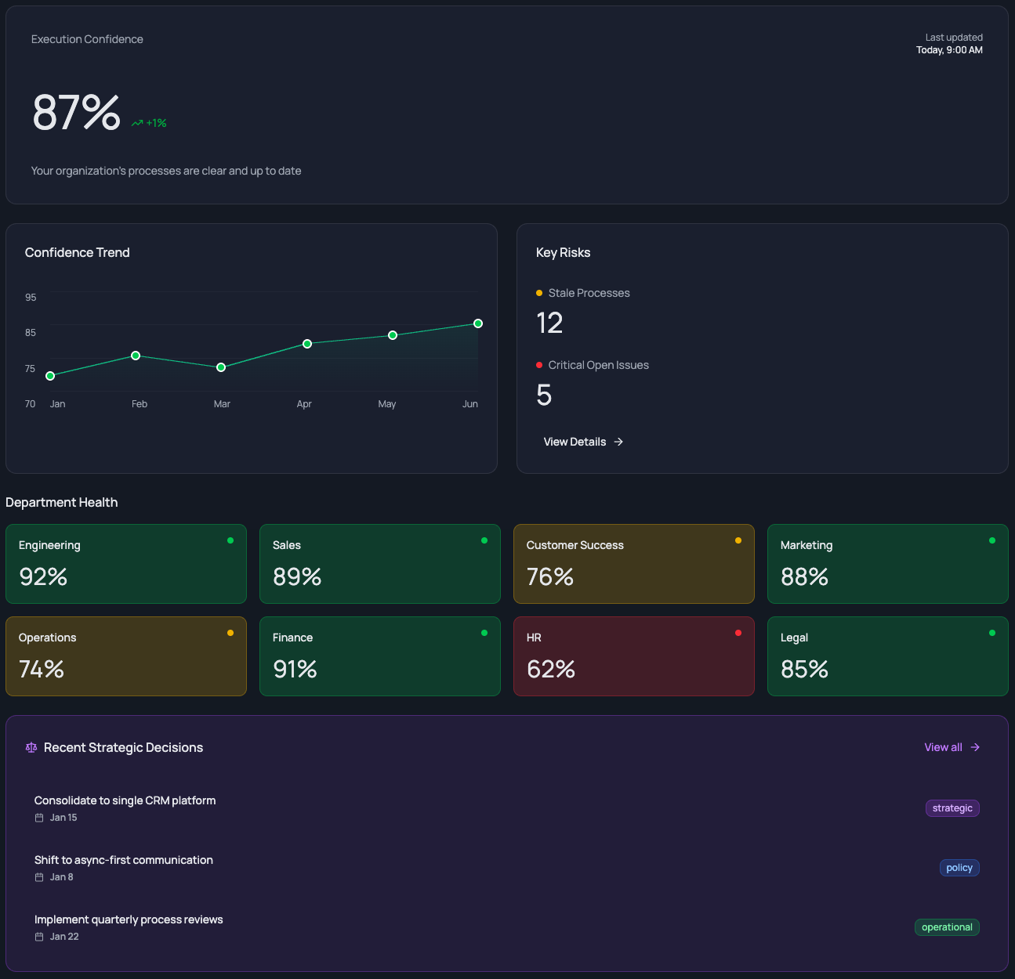Click the calendar icon near Jan 22
This screenshot has height=979, width=1015.
click(38, 936)
